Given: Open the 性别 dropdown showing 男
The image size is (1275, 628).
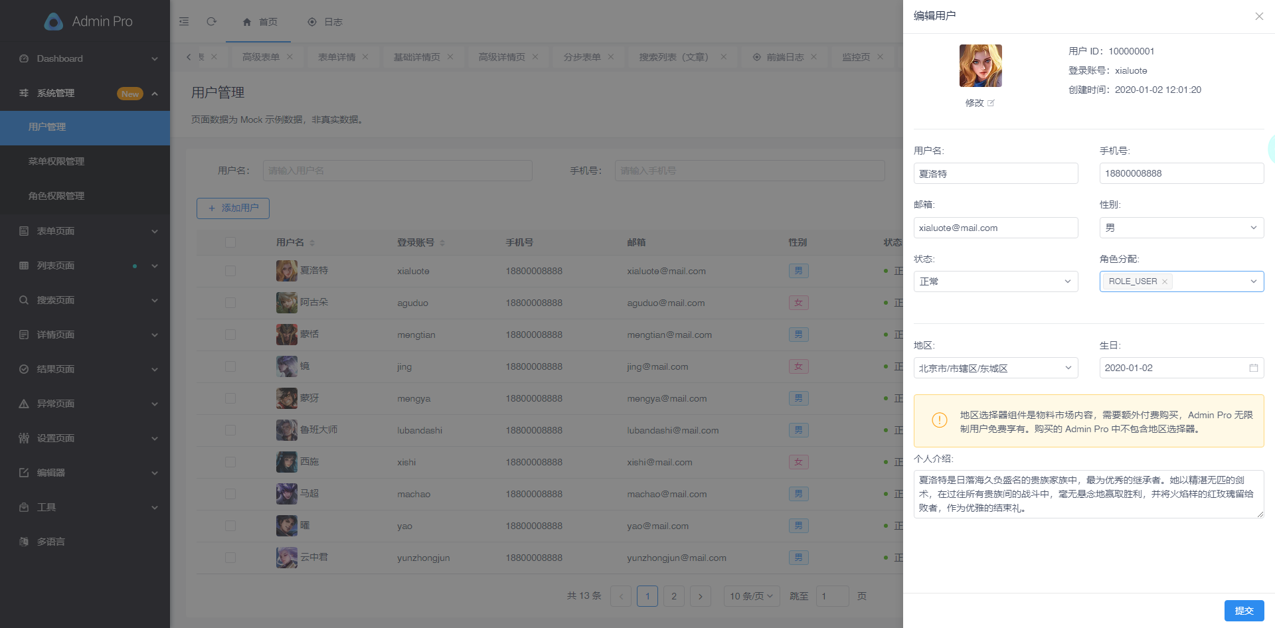Looking at the screenshot, I should (1181, 228).
